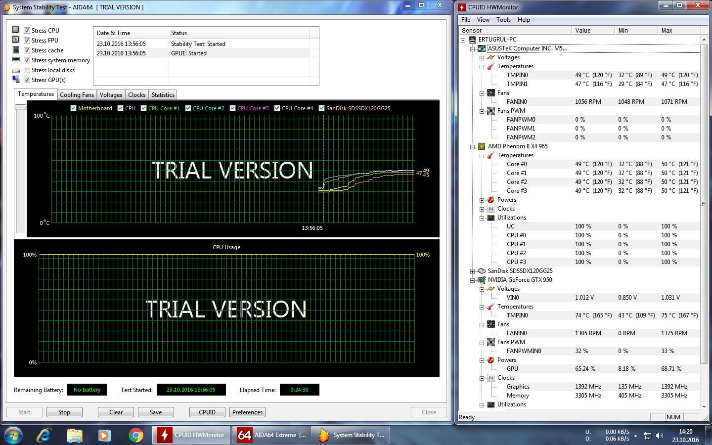The height and width of the screenshot is (445, 712).
Task: Click the disk icon beside Stress local disks
Action: point(16,70)
